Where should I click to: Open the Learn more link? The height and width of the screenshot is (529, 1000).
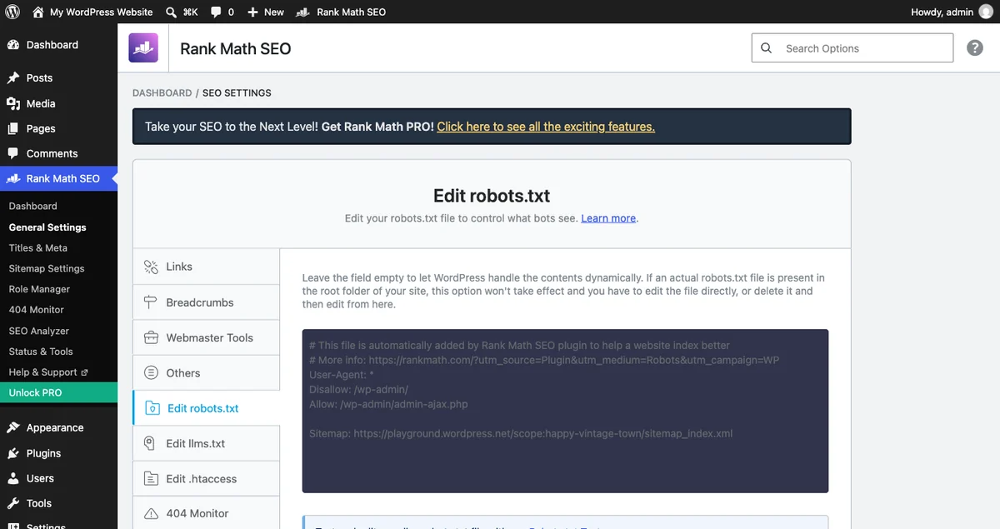point(608,218)
